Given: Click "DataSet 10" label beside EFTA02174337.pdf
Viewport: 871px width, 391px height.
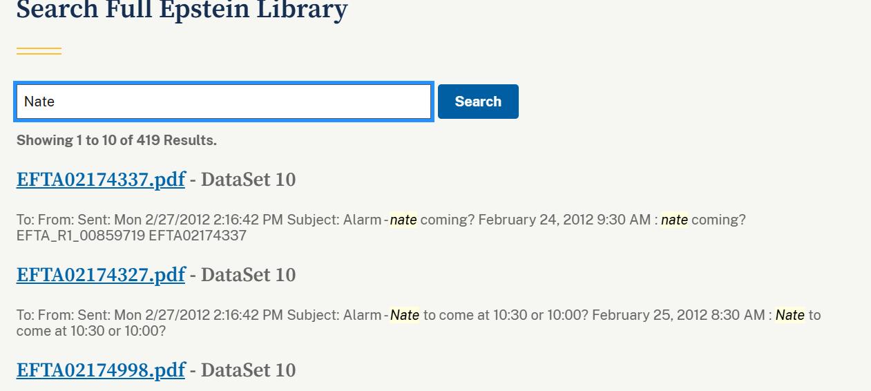Looking at the screenshot, I should (248, 180).
